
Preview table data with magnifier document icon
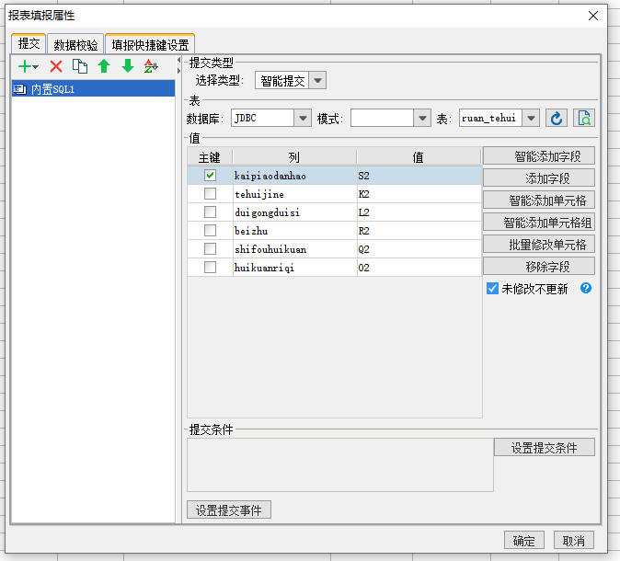pyautogui.click(x=583, y=119)
